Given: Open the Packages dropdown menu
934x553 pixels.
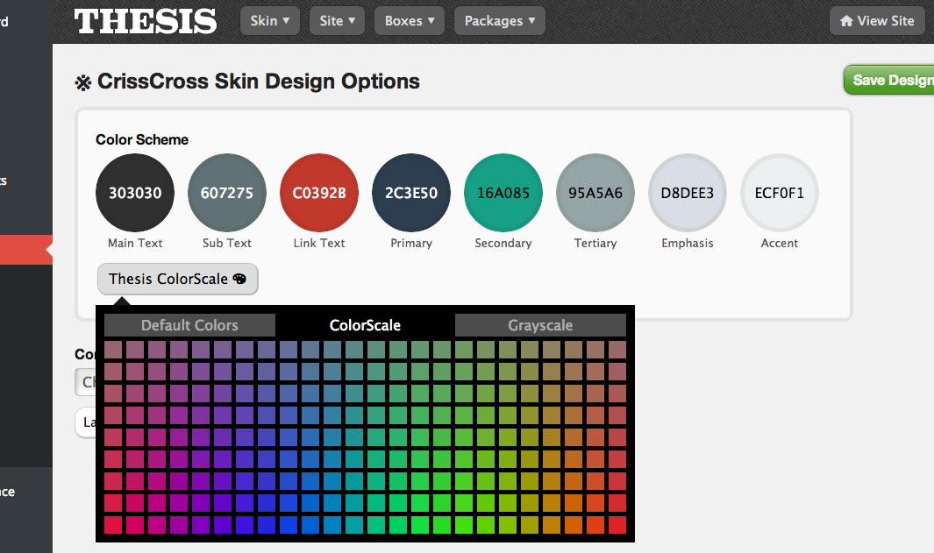Looking at the screenshot, I should (x=499, y=20).
